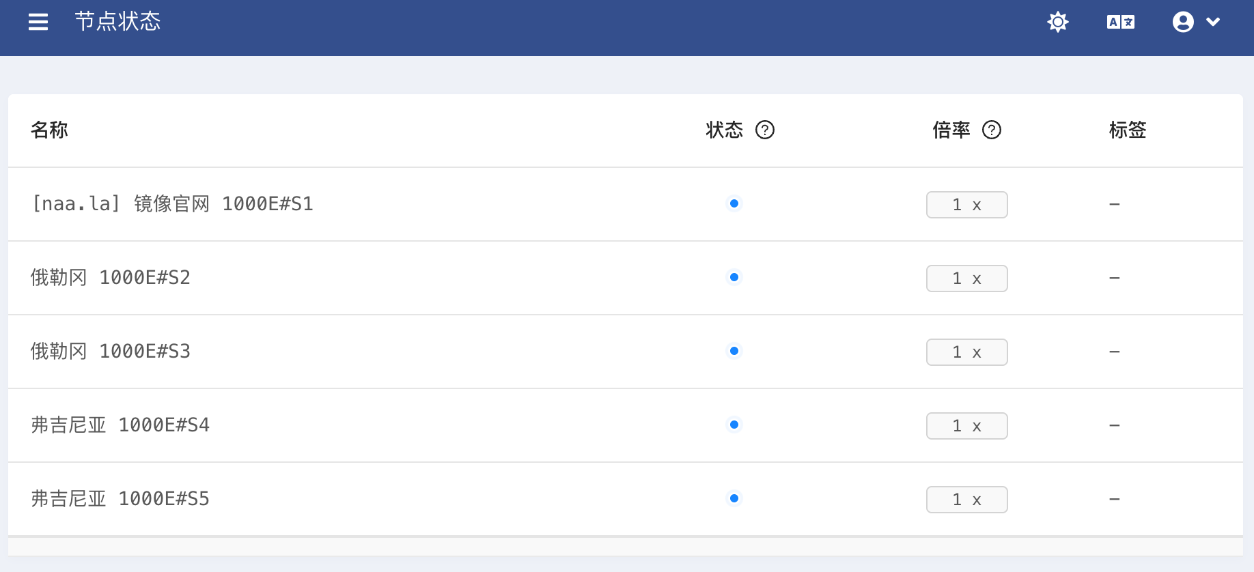Show the 状态 column help tooltip
This screenshot has height=572, width=1254.
765,130
